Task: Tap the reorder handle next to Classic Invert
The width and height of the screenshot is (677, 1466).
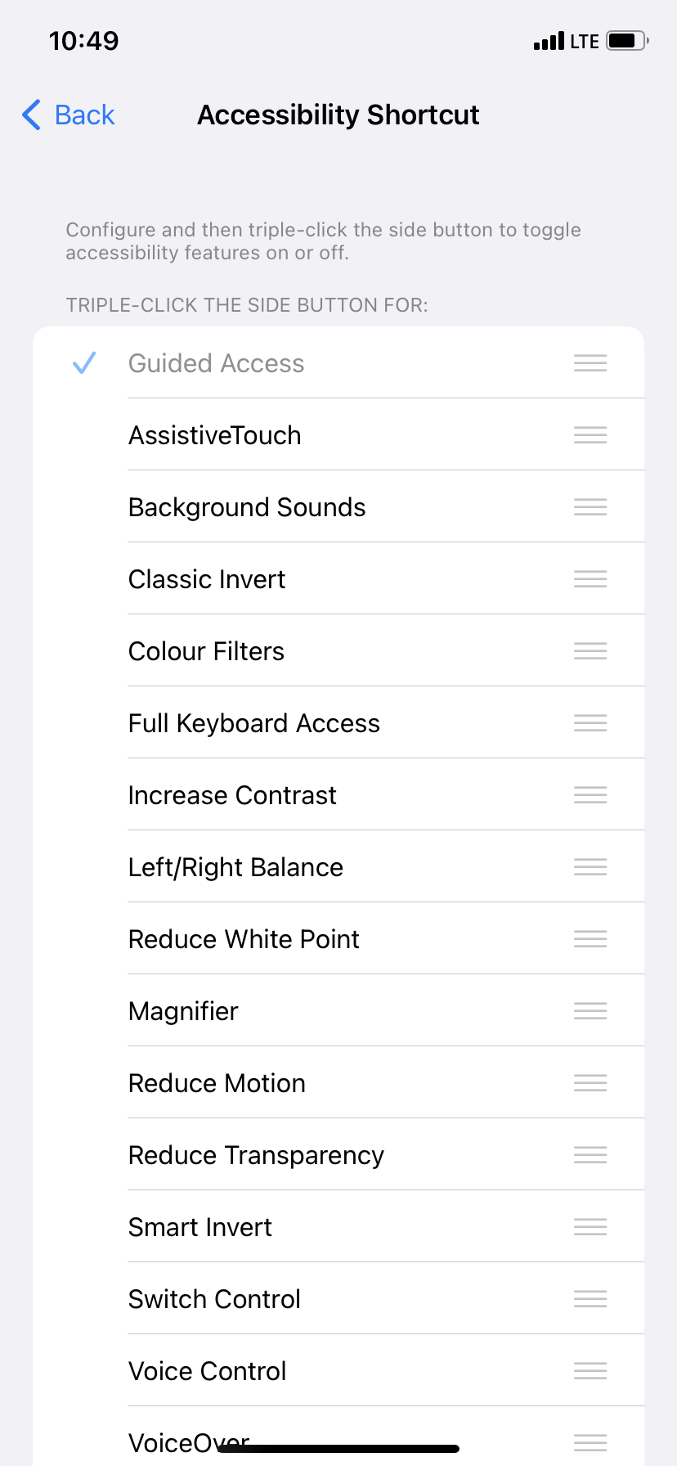Action: (x=590, y=579)
